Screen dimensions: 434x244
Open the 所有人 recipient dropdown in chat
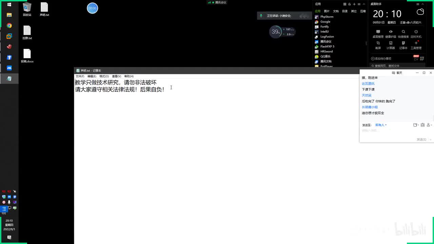pyautogui.click(x=381, y=125)
